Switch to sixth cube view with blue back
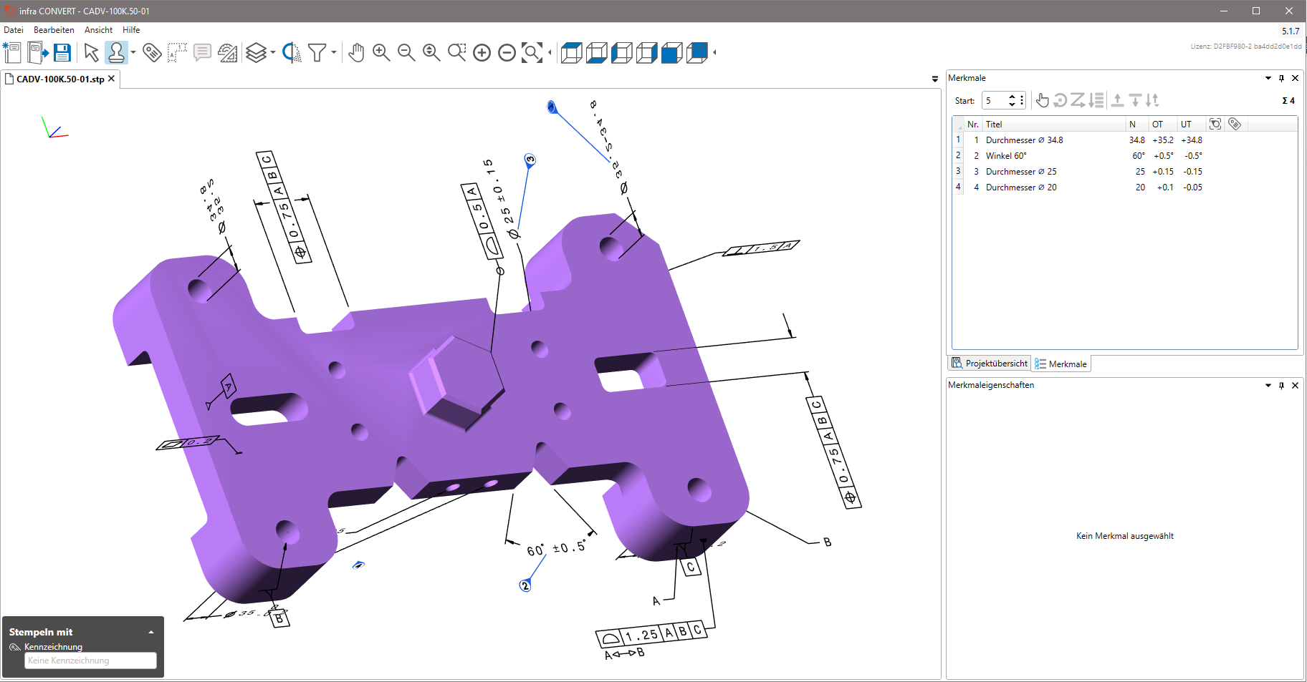The image size is (1307, 682). [696, 52]
